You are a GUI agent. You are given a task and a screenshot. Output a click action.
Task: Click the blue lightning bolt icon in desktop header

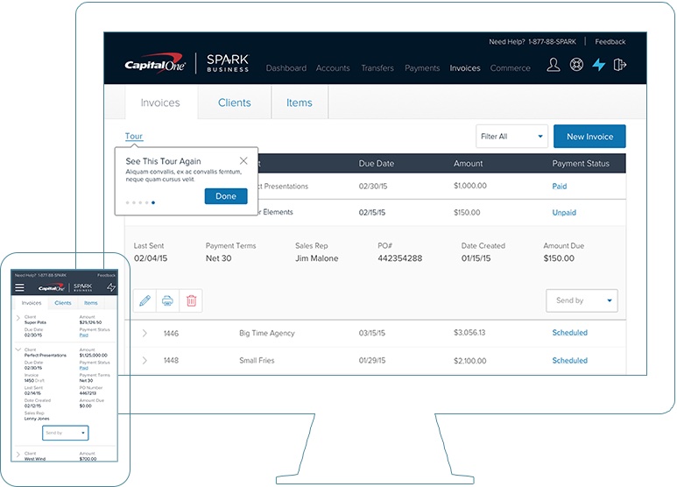click(599, 65)
